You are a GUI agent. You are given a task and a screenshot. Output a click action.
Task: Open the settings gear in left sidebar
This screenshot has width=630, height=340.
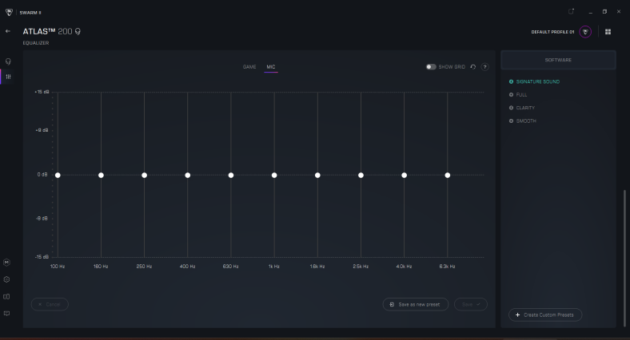point(7,279)
